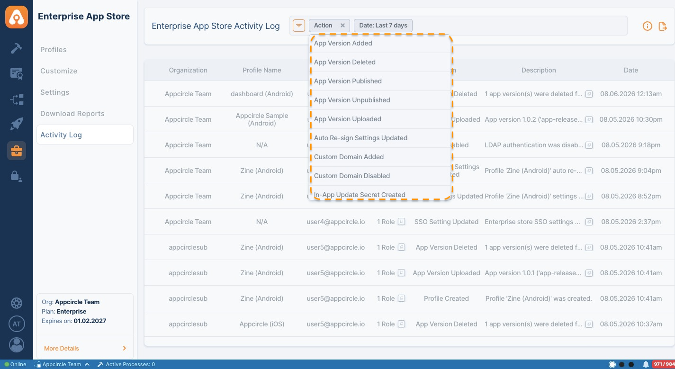
Task: Click the AT team avatar
Action: click(x=17, y=324)
